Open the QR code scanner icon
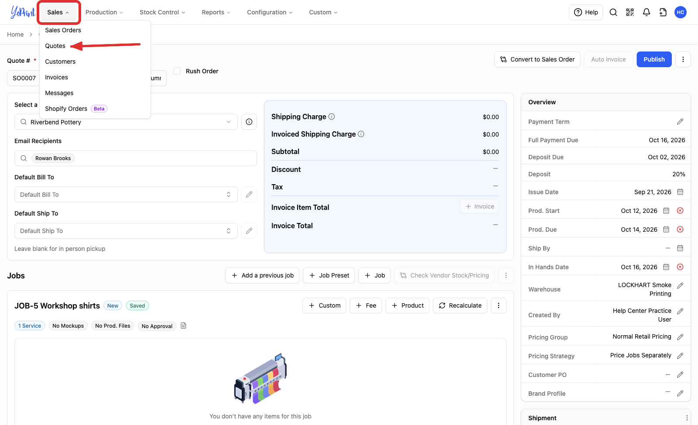 (630, 12)
